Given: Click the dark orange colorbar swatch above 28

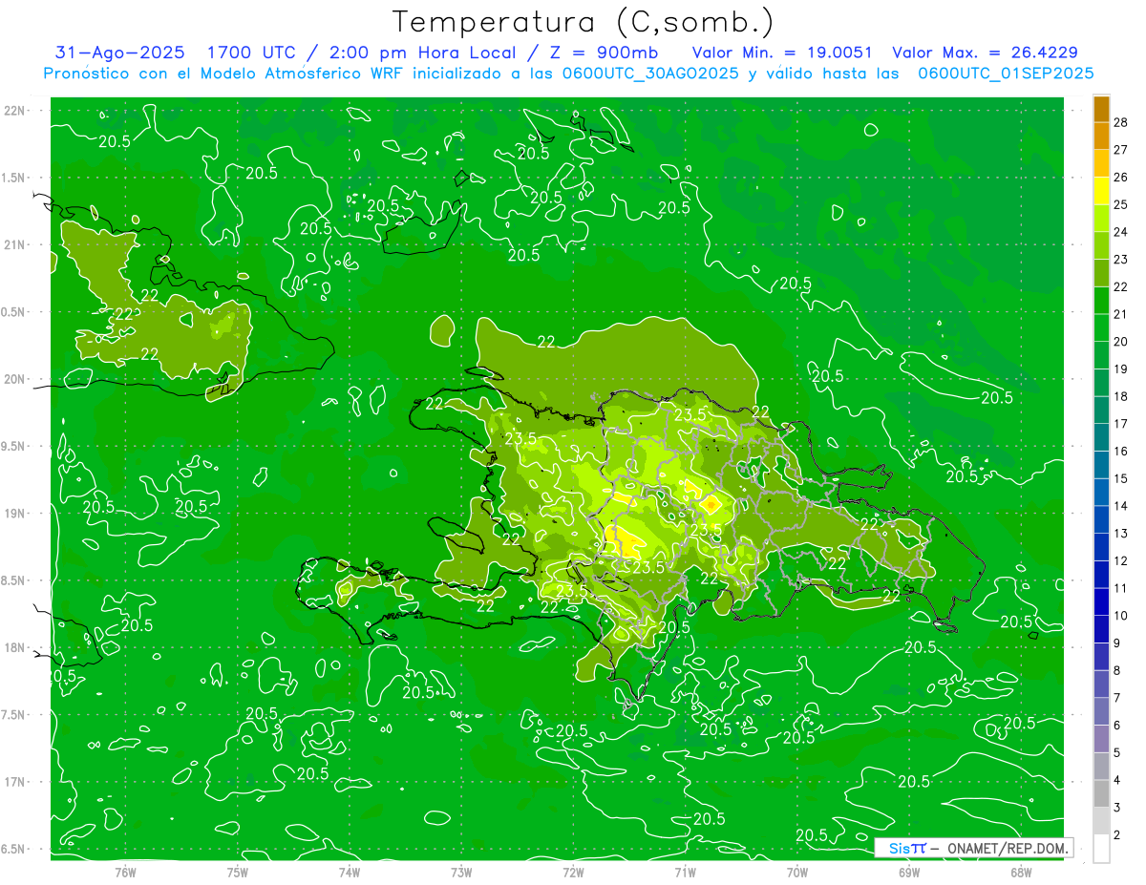Looking at the screenshot, I should coord(1101,109).
